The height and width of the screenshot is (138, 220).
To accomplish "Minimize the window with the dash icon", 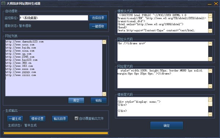I will tap(209, 4).
